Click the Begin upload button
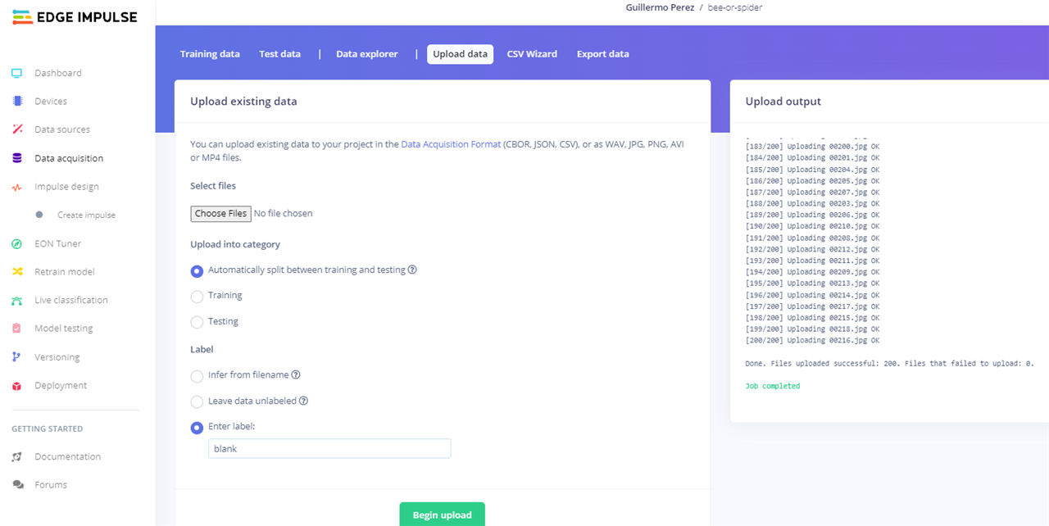1049x526 pixels. 443,515
